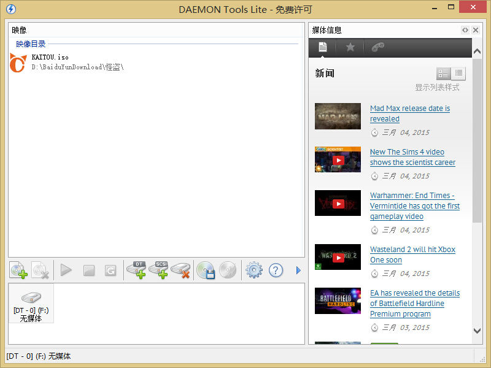
Task: Click the Add Image toolbar icon
Action: (x=18, y=270)
